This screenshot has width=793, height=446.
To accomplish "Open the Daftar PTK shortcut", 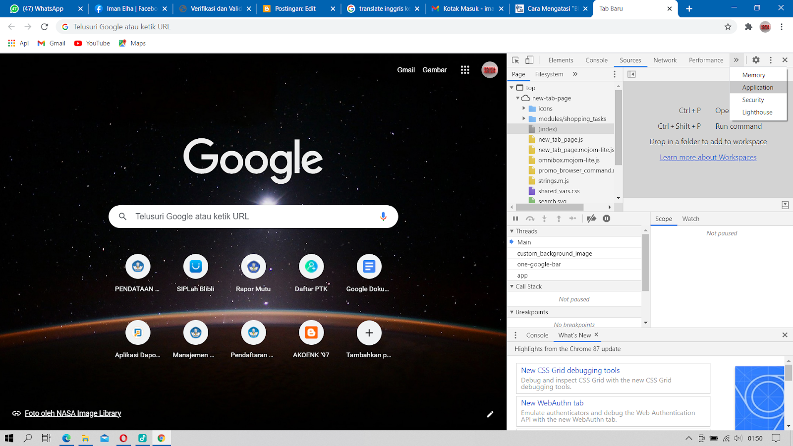I will (x=311, y=273).
